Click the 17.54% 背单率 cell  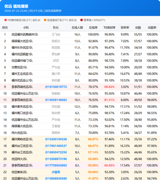125,165
